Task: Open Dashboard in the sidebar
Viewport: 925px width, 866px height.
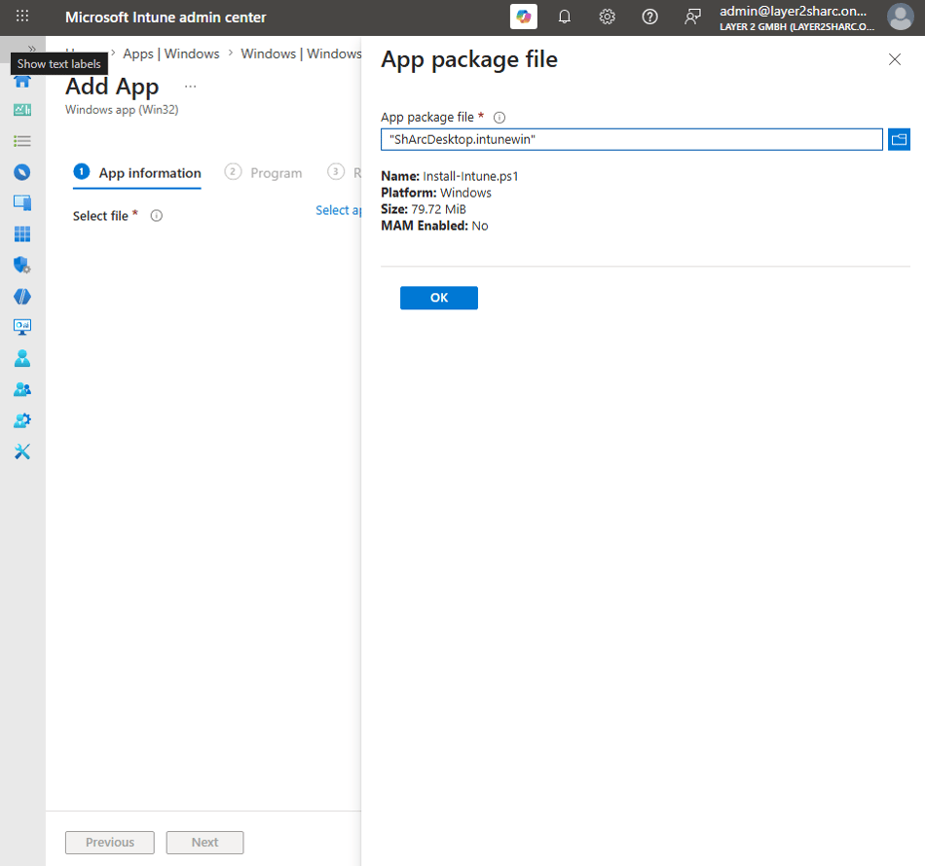Action: point(22,110)
